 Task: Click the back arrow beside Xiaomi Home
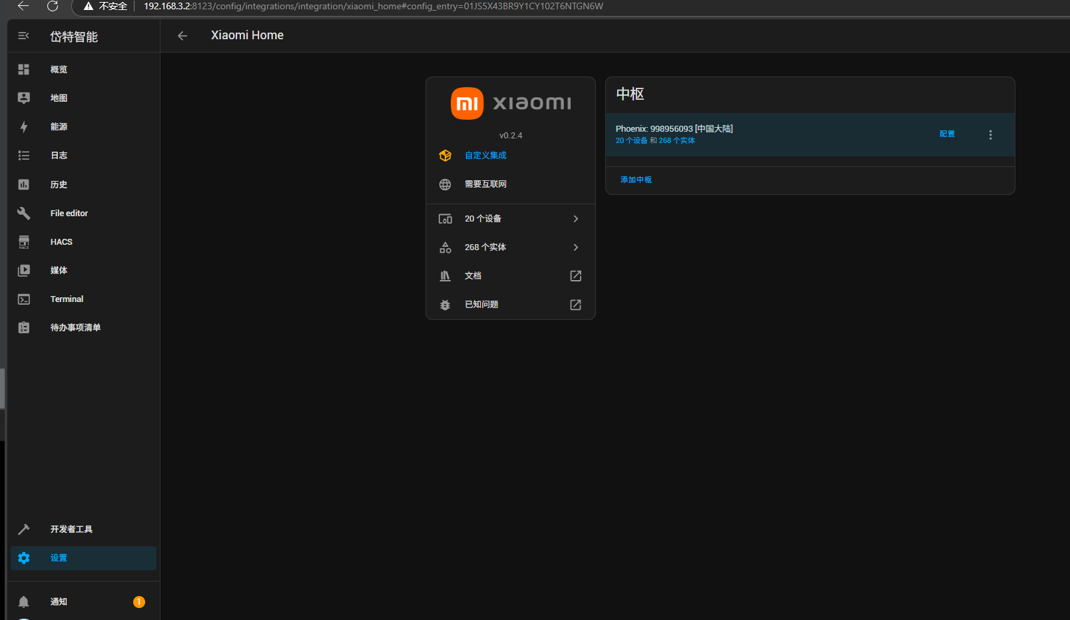(182, 36)
